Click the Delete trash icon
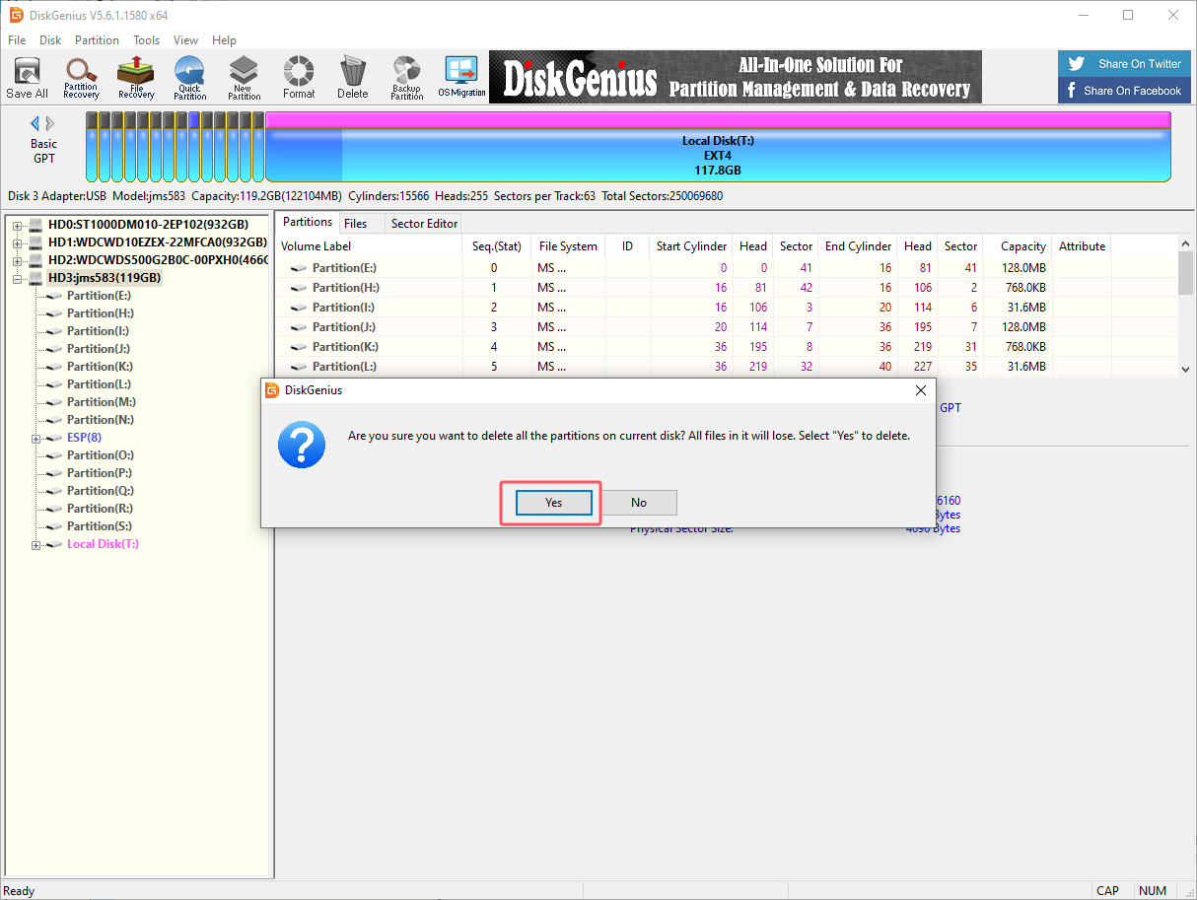The image size is (1197, 900). (x=352, y=77)
